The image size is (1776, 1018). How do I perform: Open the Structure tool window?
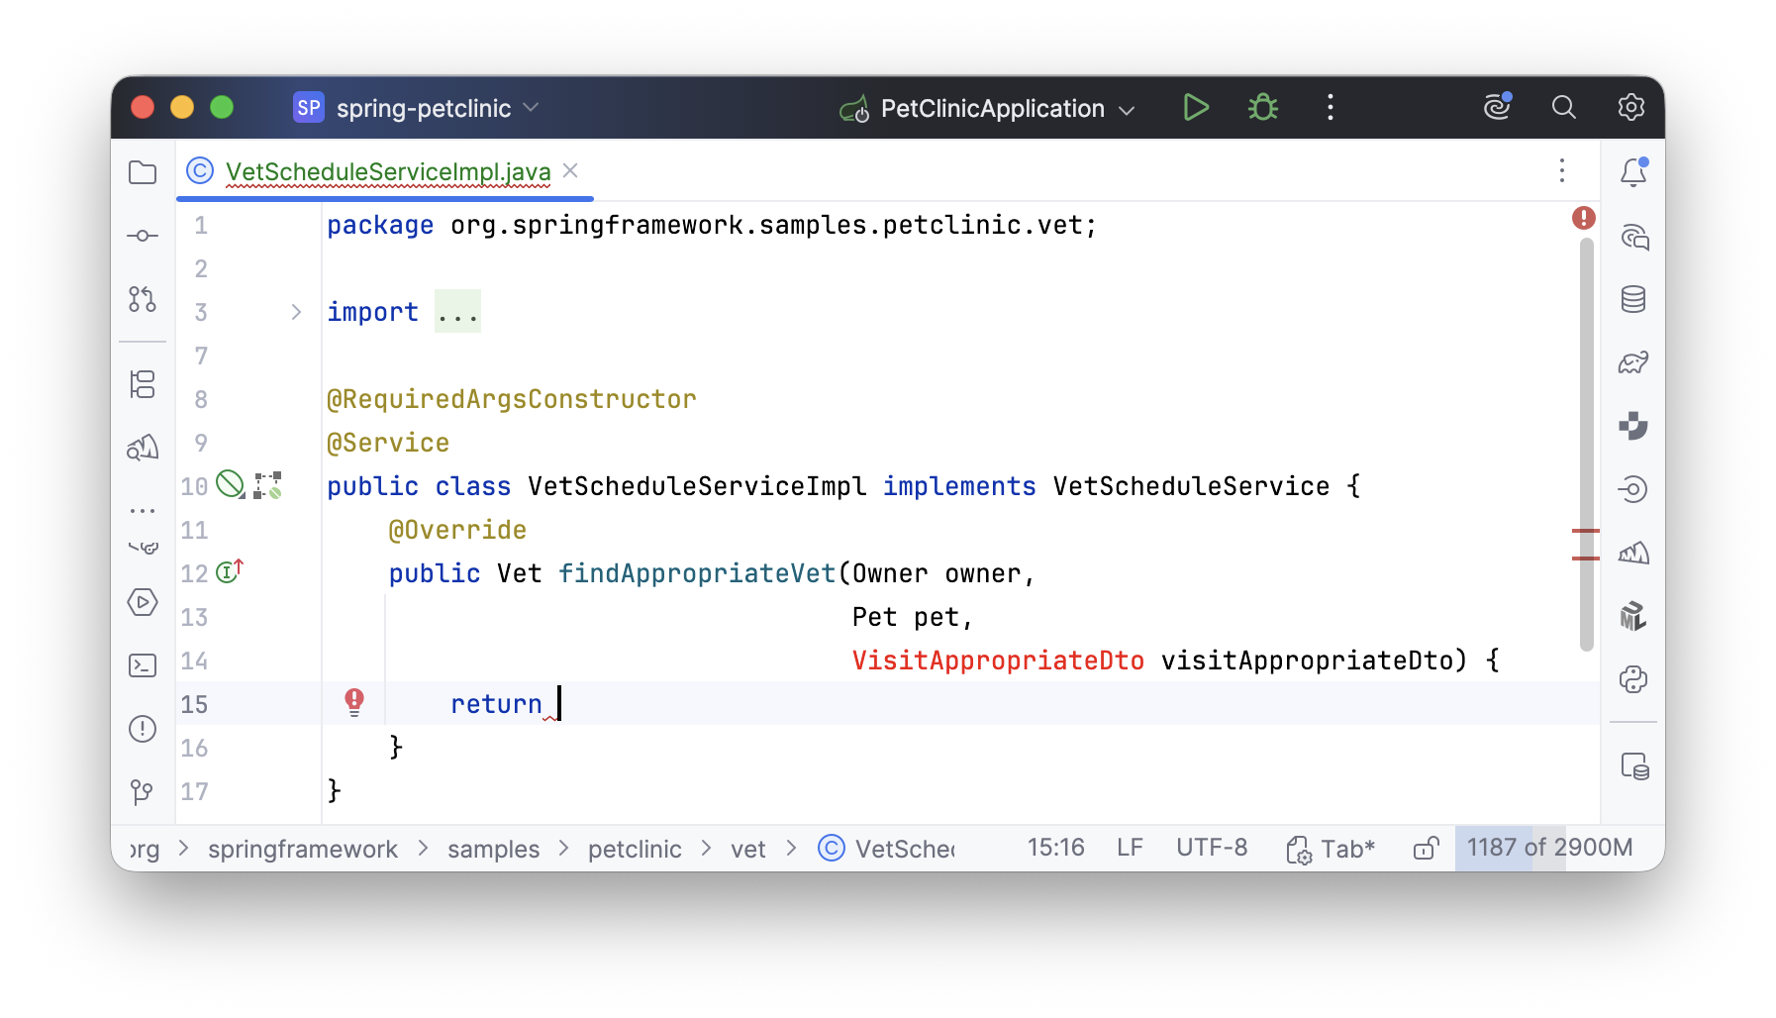pyautogui.click(x=143, y=384)
